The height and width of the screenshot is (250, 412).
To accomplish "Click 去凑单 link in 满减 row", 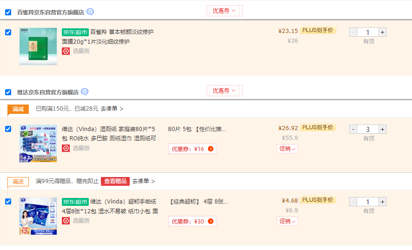I will (x=112, y=109).
